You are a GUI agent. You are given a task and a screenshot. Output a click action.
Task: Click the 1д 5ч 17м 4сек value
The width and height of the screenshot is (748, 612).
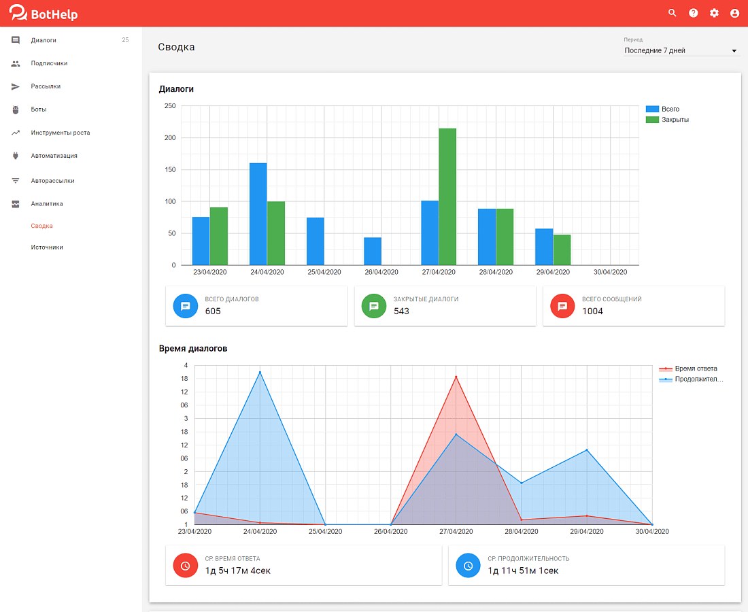(x=237, y=571)
